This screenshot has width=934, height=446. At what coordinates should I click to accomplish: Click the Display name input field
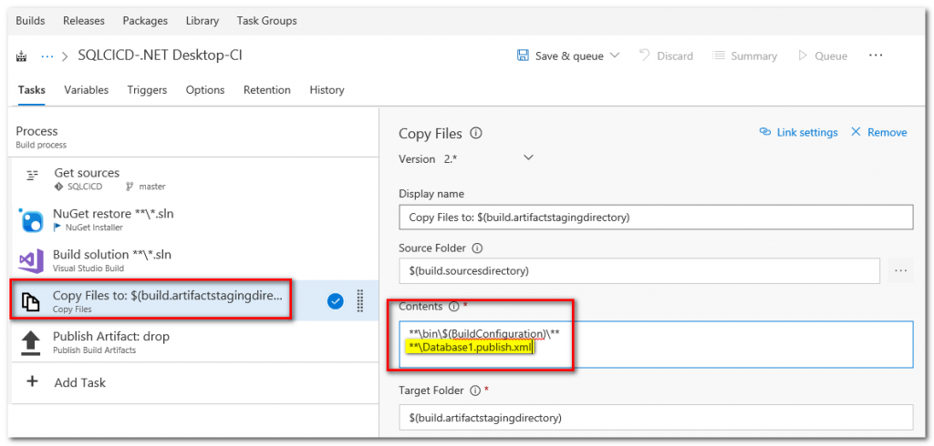pos(656,218)
